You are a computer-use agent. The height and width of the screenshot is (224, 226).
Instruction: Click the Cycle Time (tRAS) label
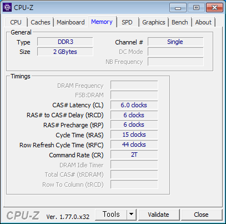[x=79, y=135]
